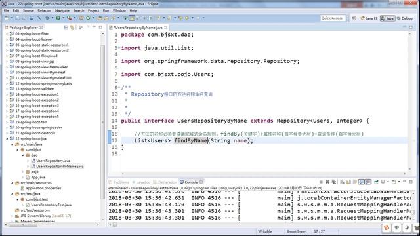Click the green Run button icon

point(58,18)
